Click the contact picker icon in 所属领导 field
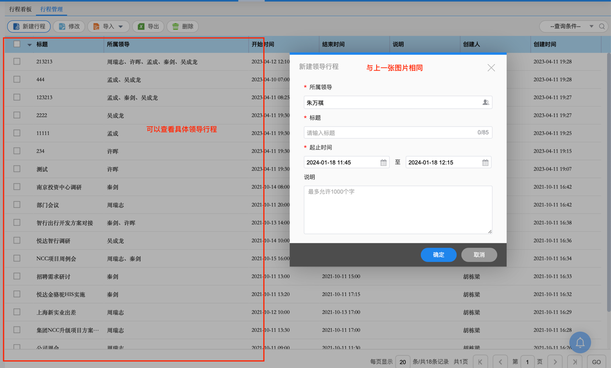Viewport: 611px width, 368px height. coord(486,102)
